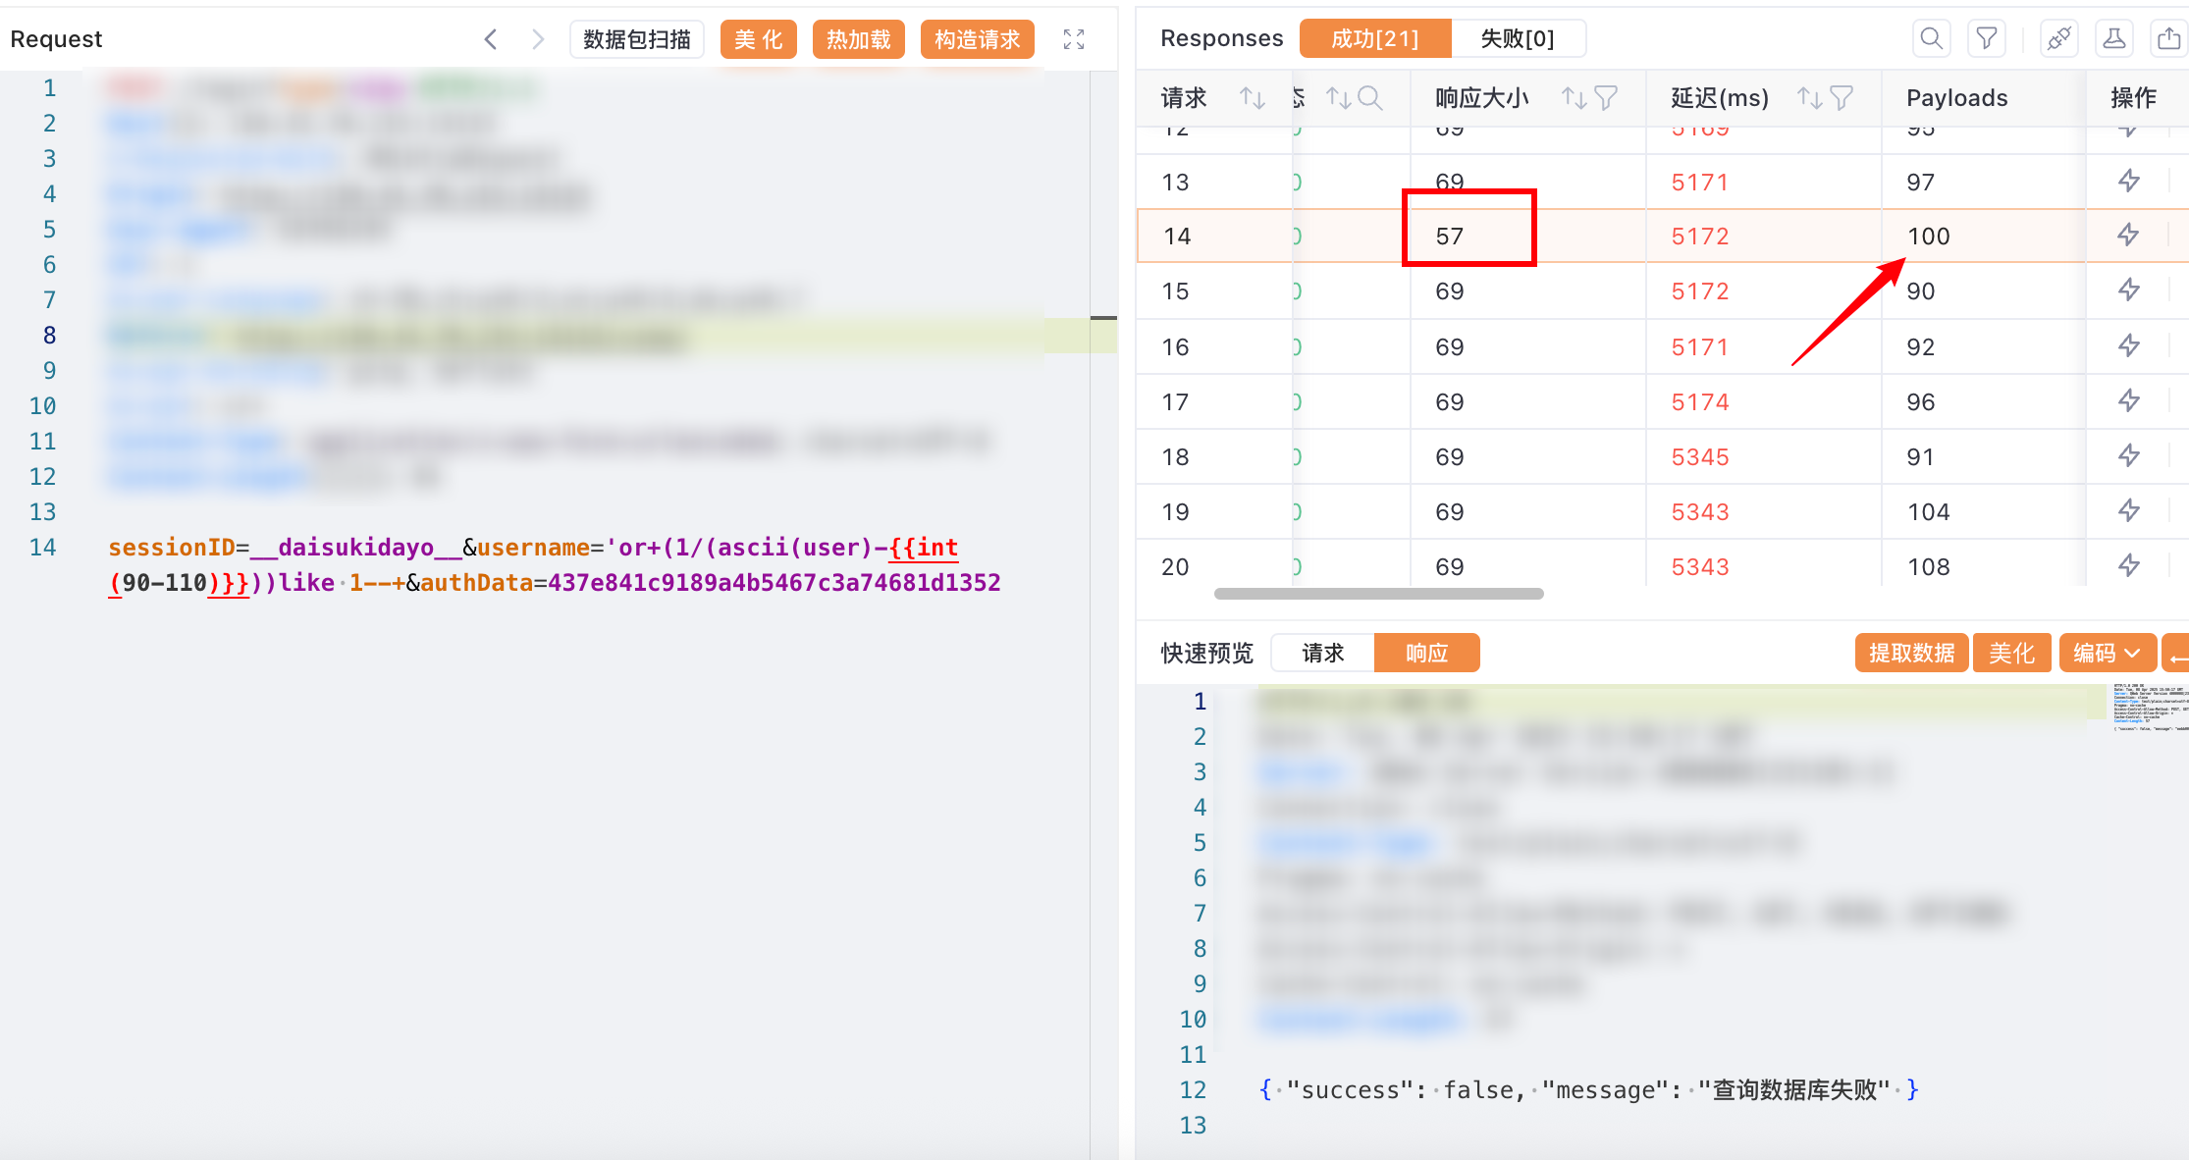This screenshot has width=2189, height=1160.
Task: Click the flask experiment icon
Action: pyautogui.click(x=2113, y=39)
